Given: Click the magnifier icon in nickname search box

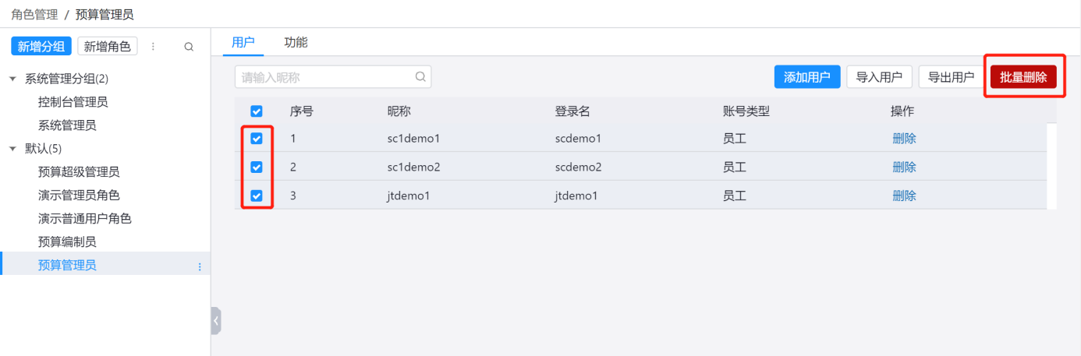Looking at the screenshot, I should 420,77.
